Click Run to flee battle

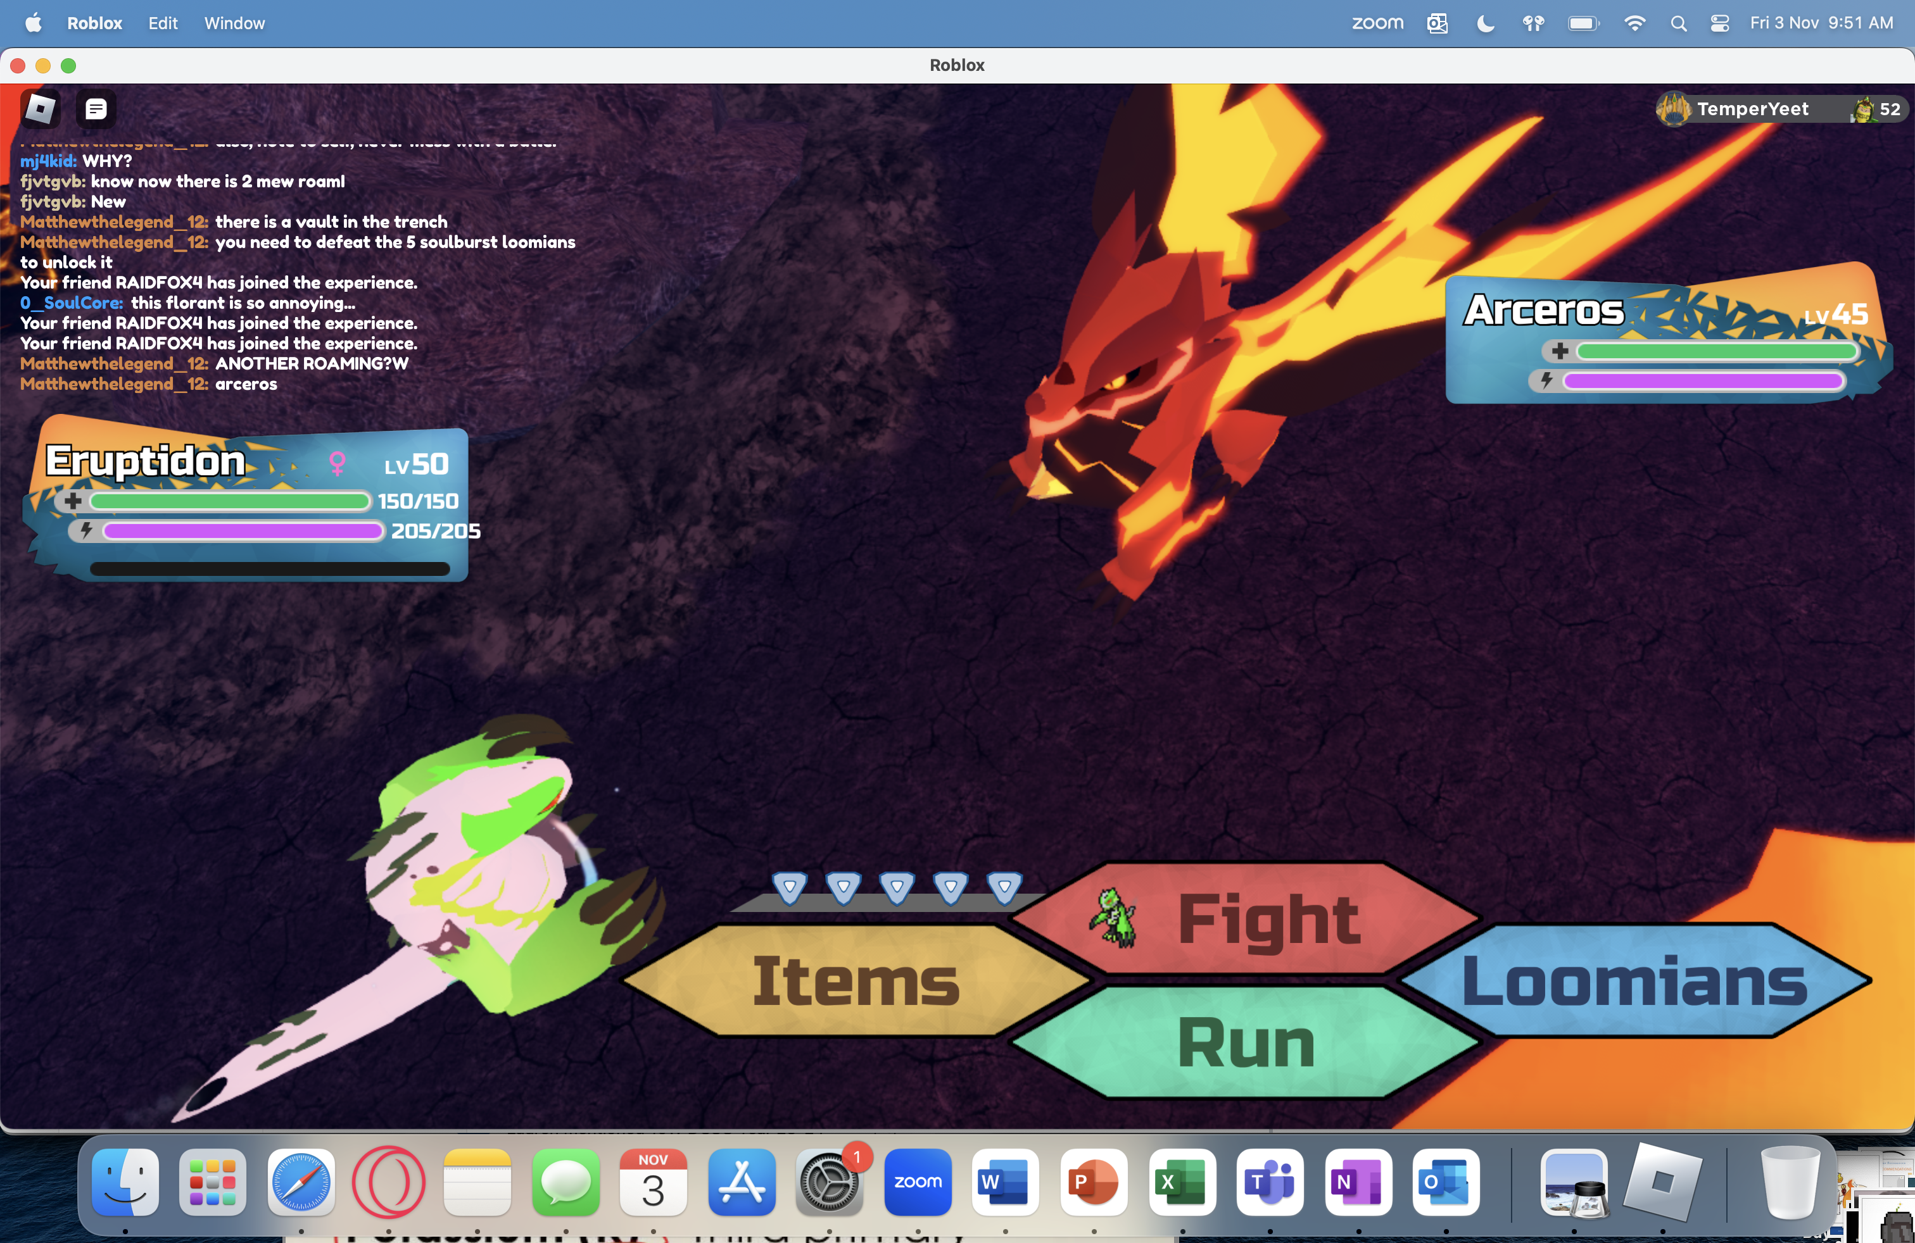pos(1246,1042)
